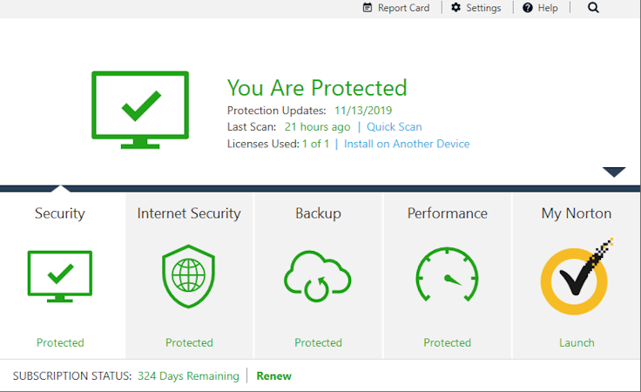Image resolution: width=641 pixels, height=392 pixels.
Task: Open Settings from the top bar
Action: coord(476,8)
